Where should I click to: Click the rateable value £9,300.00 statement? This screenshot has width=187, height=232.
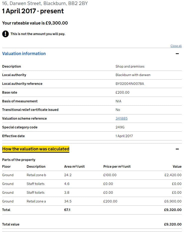(35, 23)
